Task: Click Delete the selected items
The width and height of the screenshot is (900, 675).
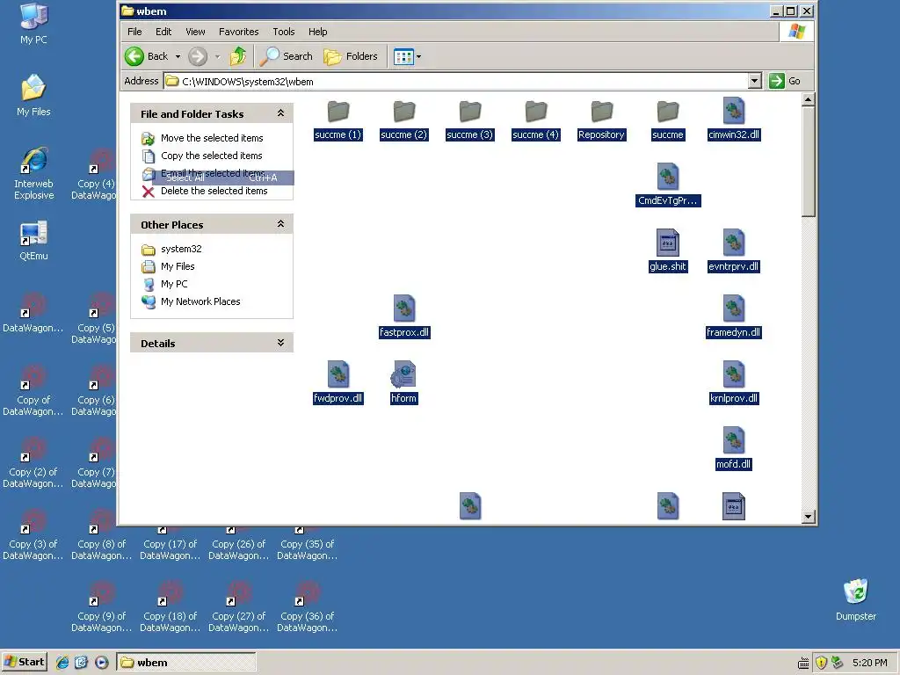Action: click(x=214, y=191)
